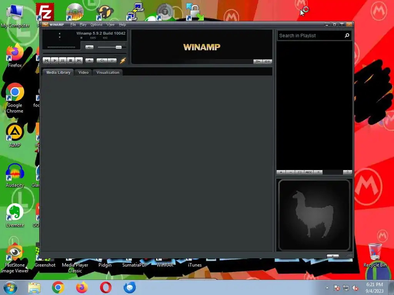Click the playlist Remove (–) button
Screen dimensions: 394x295
point(290,172)
